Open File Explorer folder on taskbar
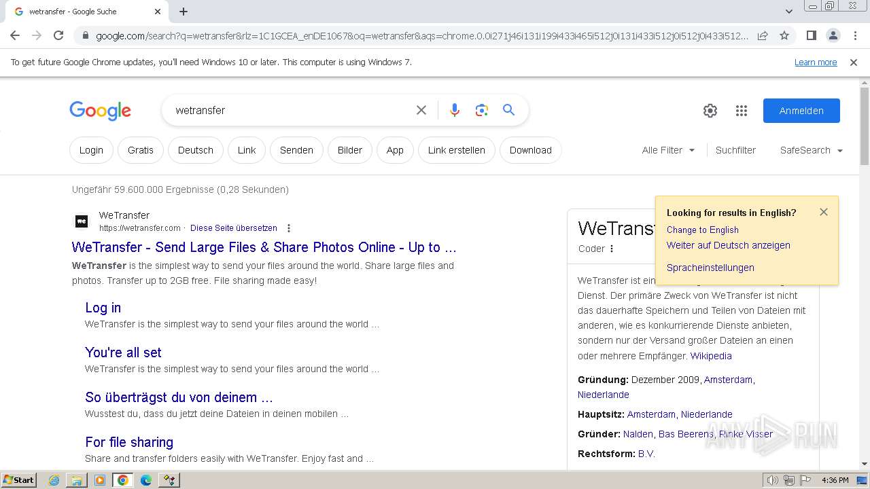The height and width of the screenshot is (489, 870). pyautogui.click(x=77, y=480)
